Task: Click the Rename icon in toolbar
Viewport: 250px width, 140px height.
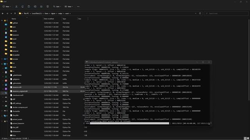Action: pyautogui.click(x=35, y=7)
